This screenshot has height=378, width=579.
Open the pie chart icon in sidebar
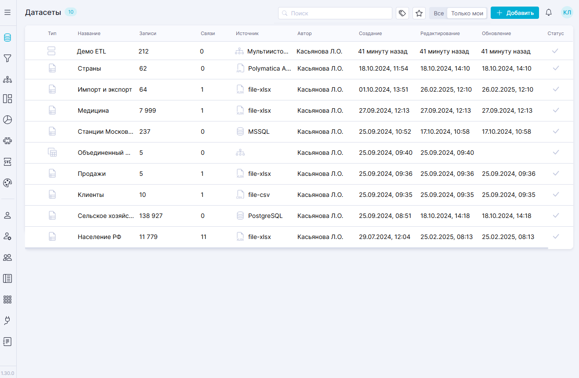coord(7,120)
